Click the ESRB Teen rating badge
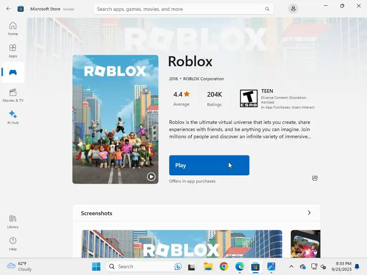This screenshot has width=367, height=275. pyautogui.click(x=249, y=98)
